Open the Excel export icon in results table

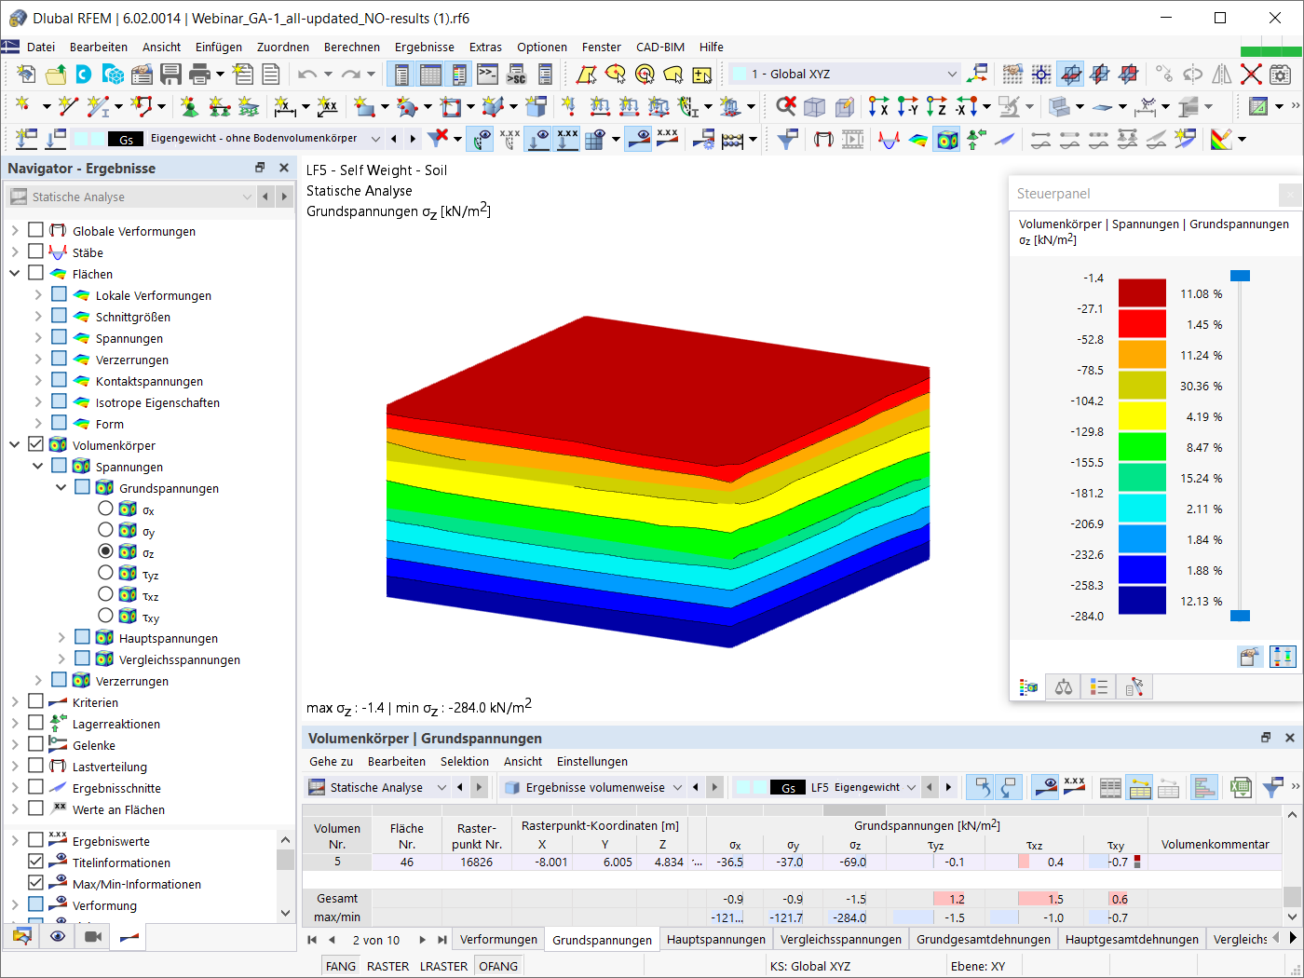(x=1240, y=788)
